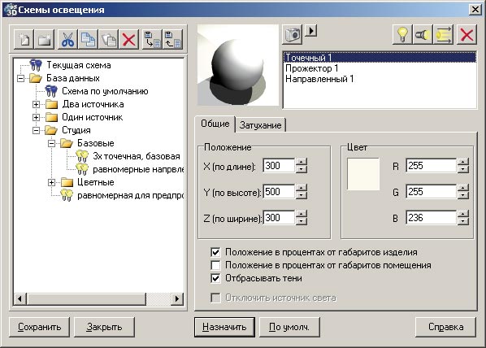Decrease Y position with down spinner
486x348 pixels.
point(302,195)
